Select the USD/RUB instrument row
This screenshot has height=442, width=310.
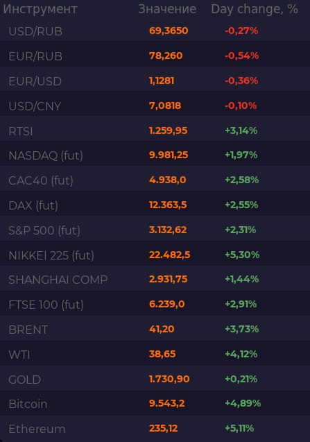[x=155, y=31]
